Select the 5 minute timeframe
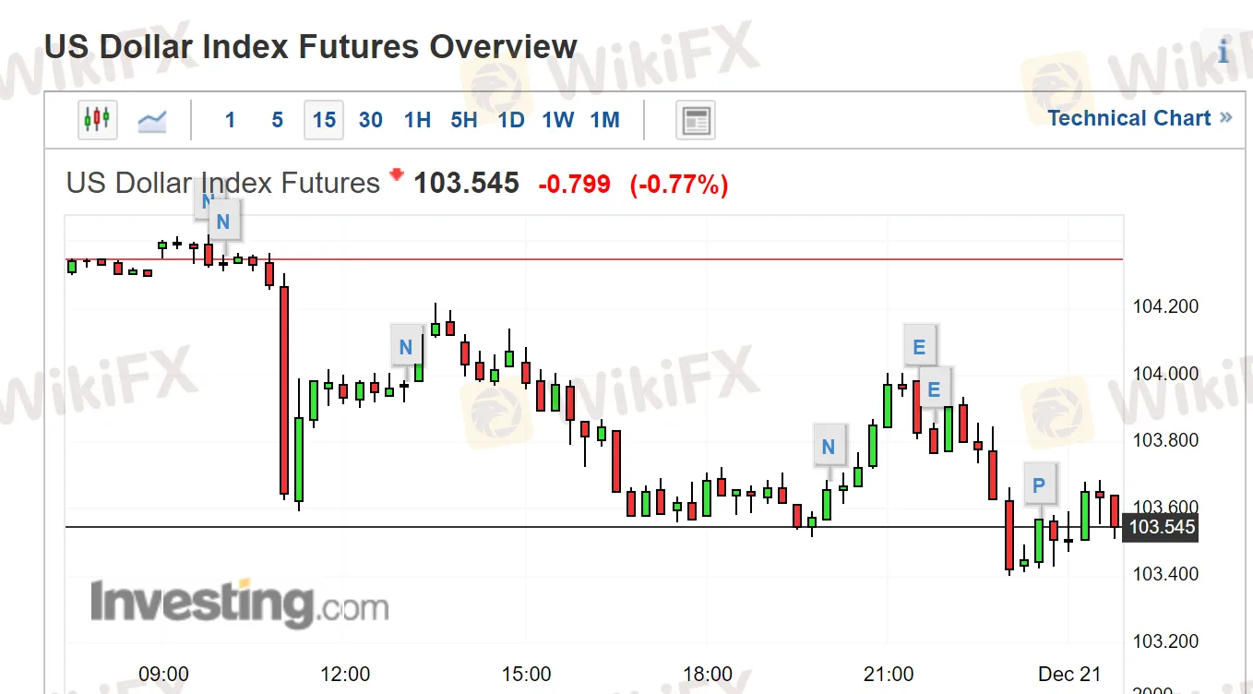 point(277,120)
